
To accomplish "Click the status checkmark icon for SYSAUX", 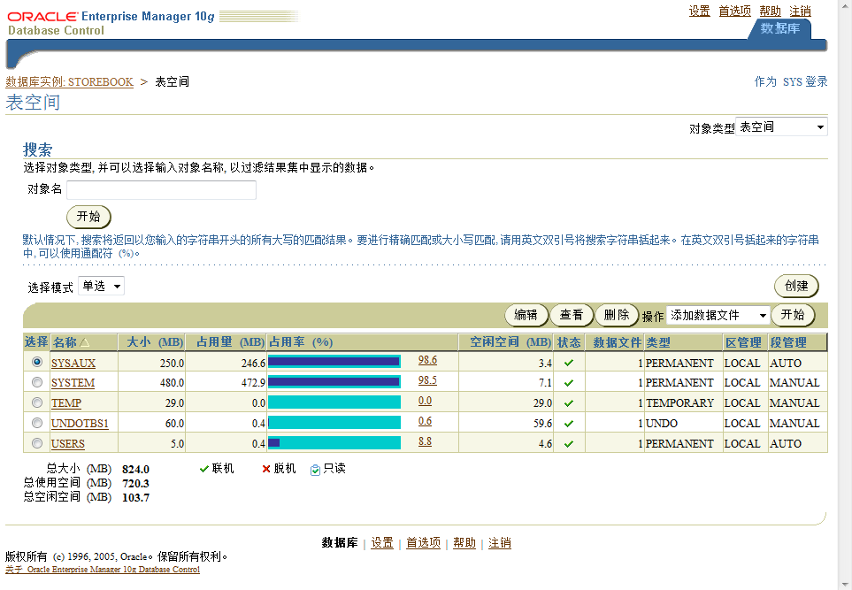I will 570,360.
